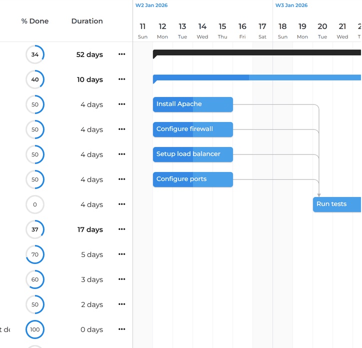
Task: Click the black project summary bar
Action: click(x=257, y=52)
